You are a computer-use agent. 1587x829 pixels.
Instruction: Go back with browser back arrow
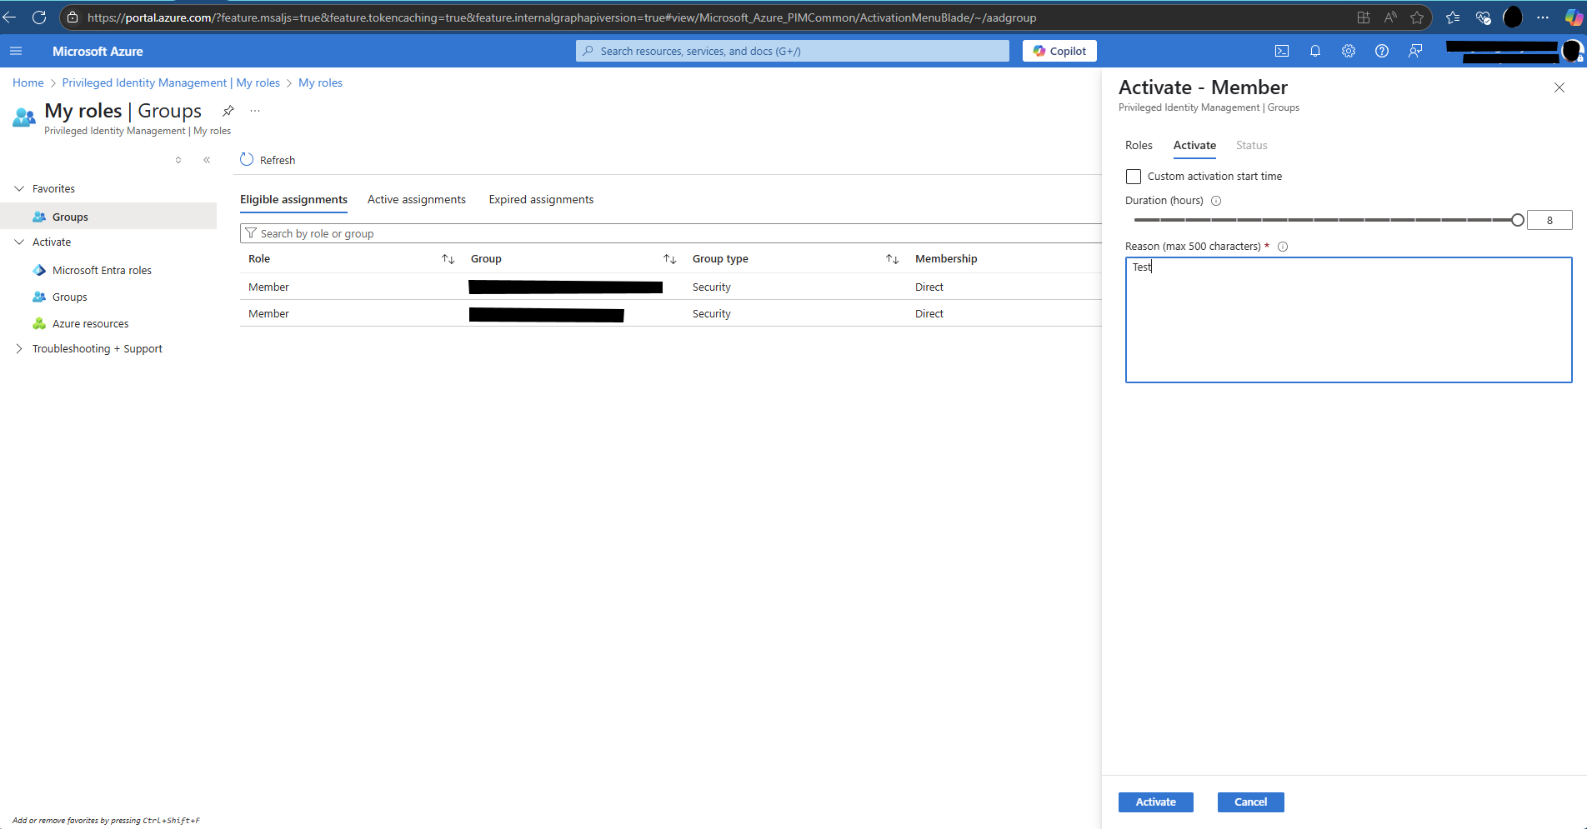click(x=9, y=17)
